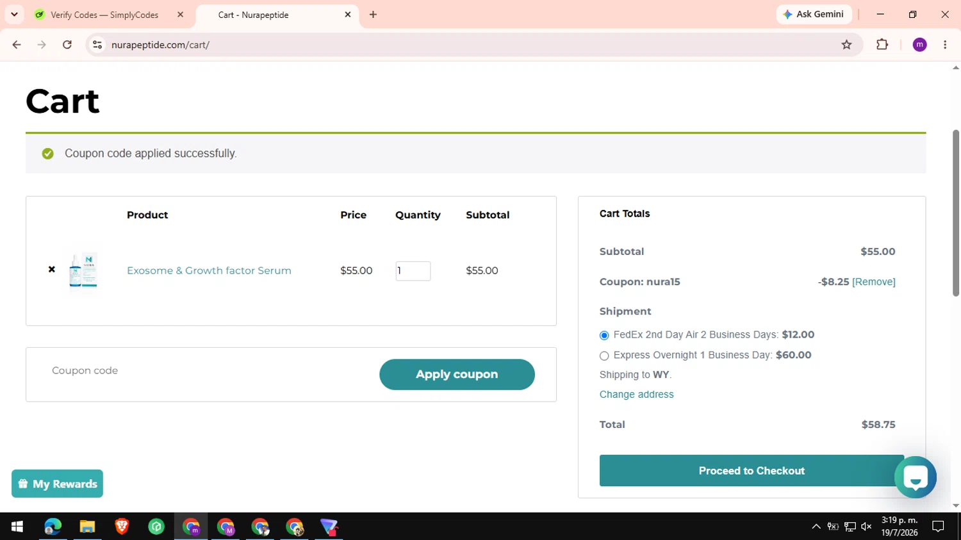Open the taskbar clock showing 3:19 p. m.
This screenshot has height=540, width=961.
point(899,527)
